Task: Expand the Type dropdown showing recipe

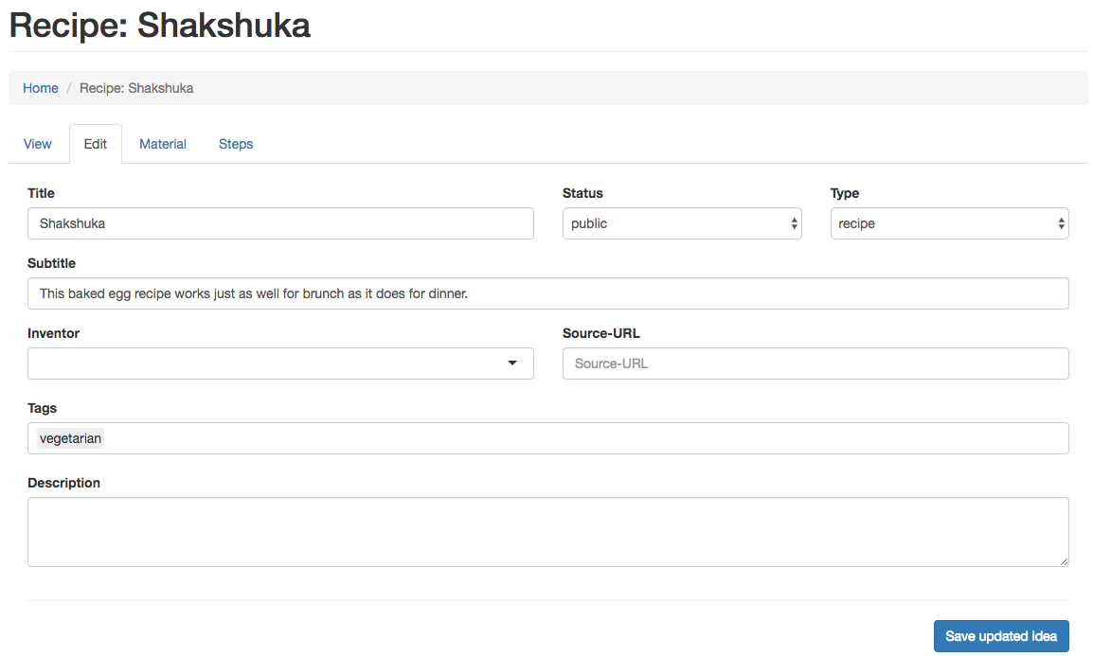Action: pos(949,223)
